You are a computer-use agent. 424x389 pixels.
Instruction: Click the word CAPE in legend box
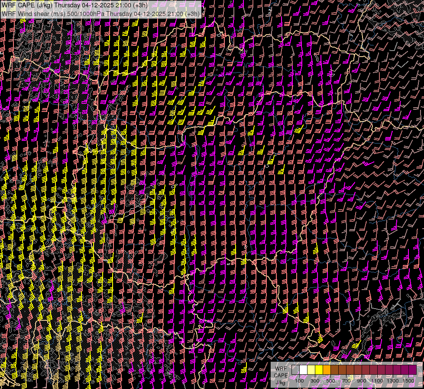[x=281, y=375]
